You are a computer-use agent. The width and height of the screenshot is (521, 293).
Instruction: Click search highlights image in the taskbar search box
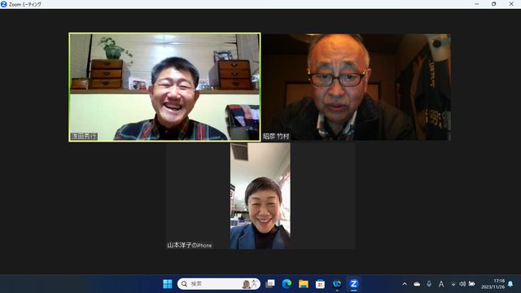click(x=251, y=284)
